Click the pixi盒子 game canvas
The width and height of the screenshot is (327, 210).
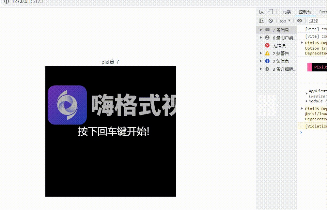111,131
